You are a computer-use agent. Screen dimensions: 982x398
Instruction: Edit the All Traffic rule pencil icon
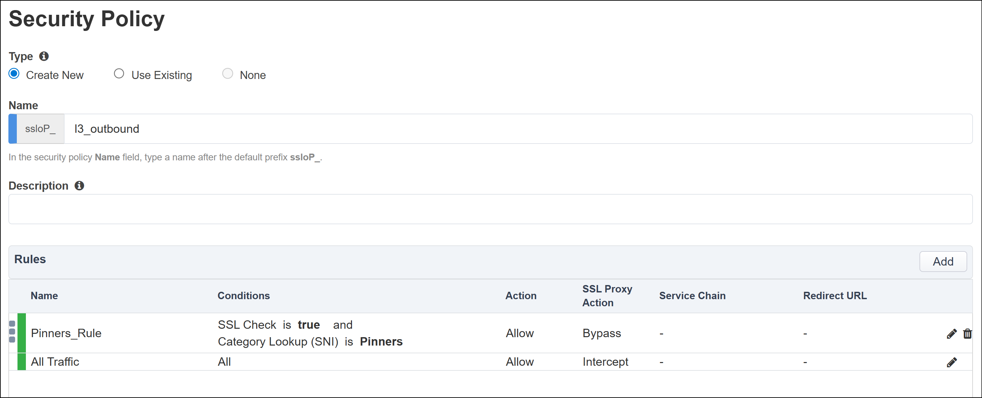pos(951,362)
